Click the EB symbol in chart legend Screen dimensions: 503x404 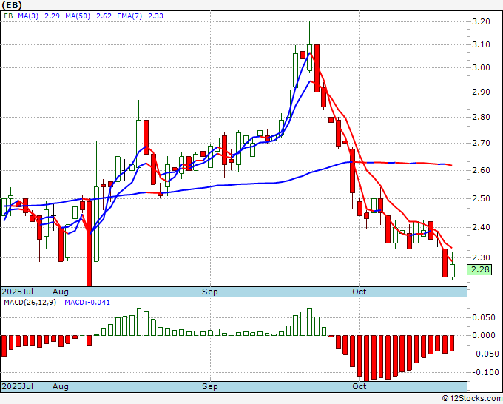pos(8,16)
